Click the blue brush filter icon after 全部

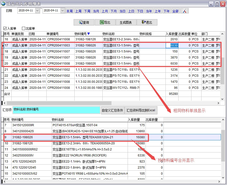click(x=184, y=11)
